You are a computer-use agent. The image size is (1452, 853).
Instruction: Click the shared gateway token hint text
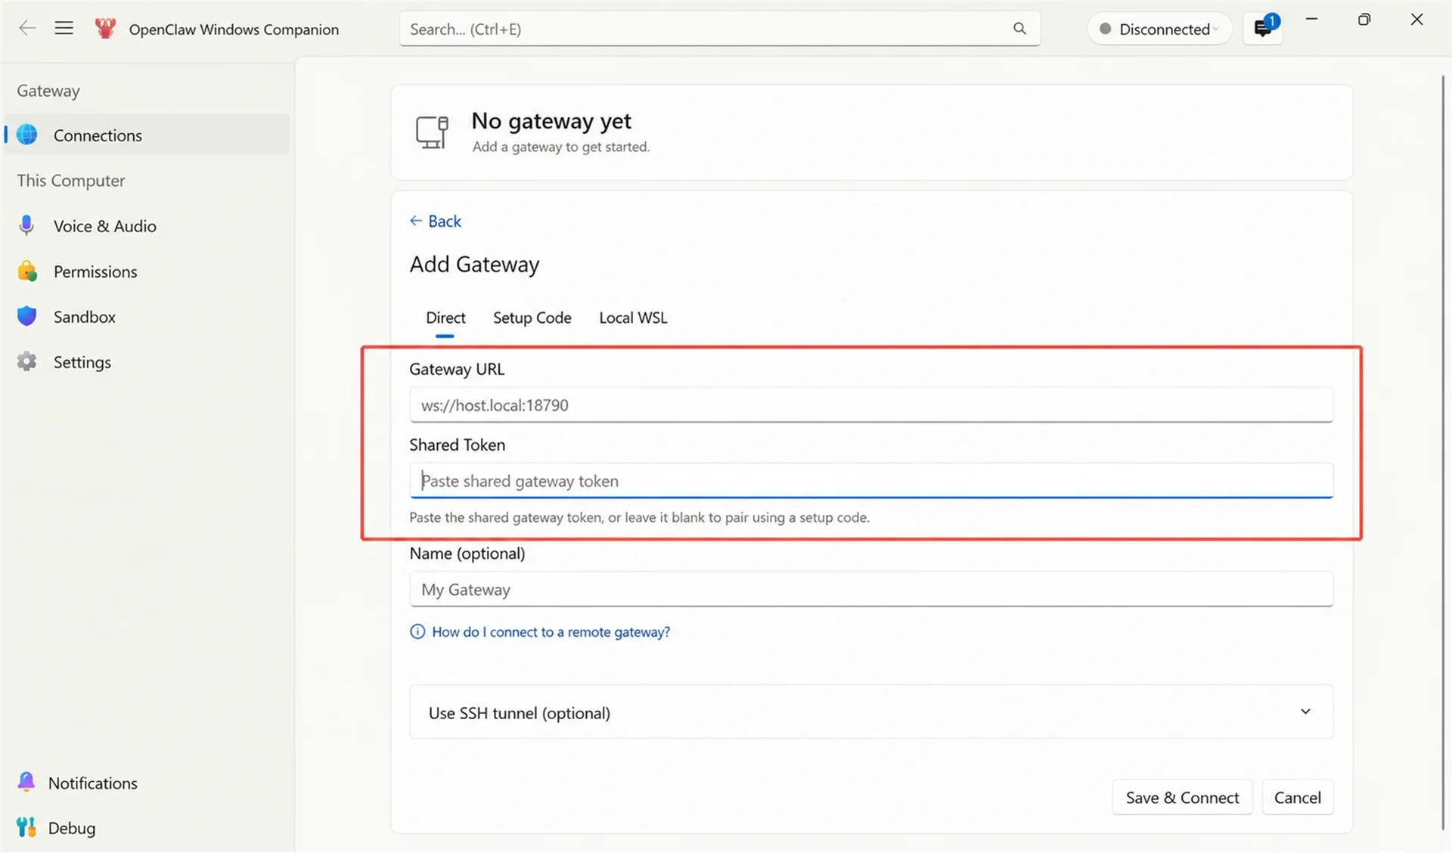639,517
